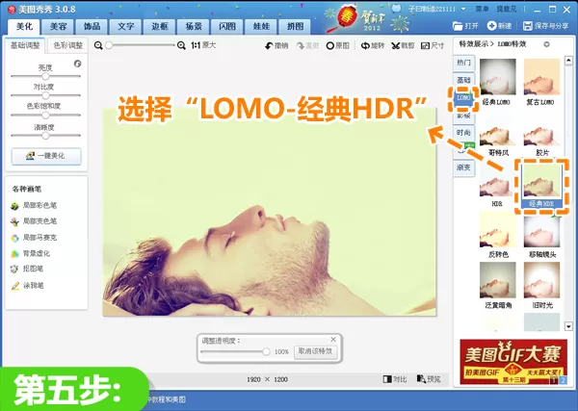Click the 清晰度 slider handle
578x411 pixels.
(45, 136)
